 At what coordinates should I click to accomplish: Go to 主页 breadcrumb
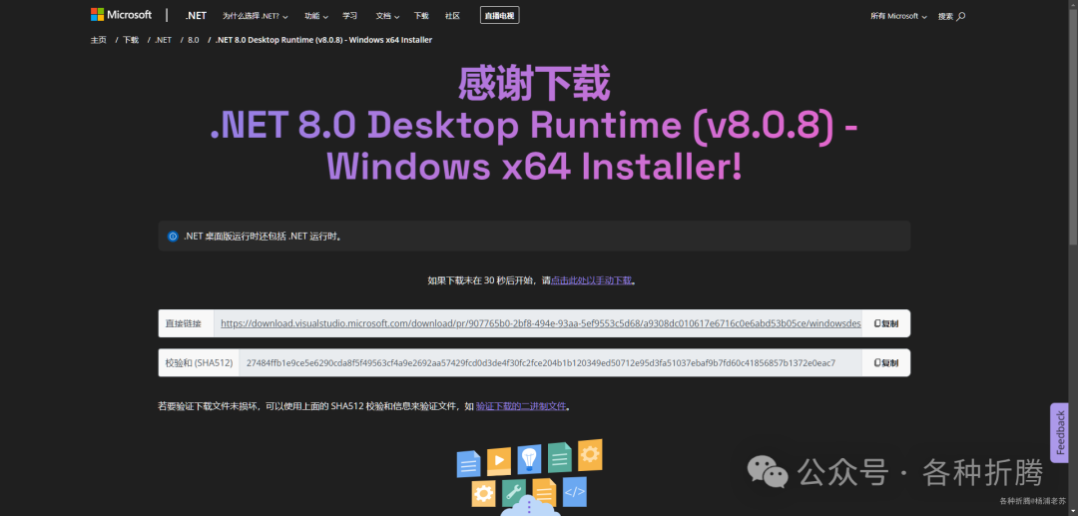(98, 40)
